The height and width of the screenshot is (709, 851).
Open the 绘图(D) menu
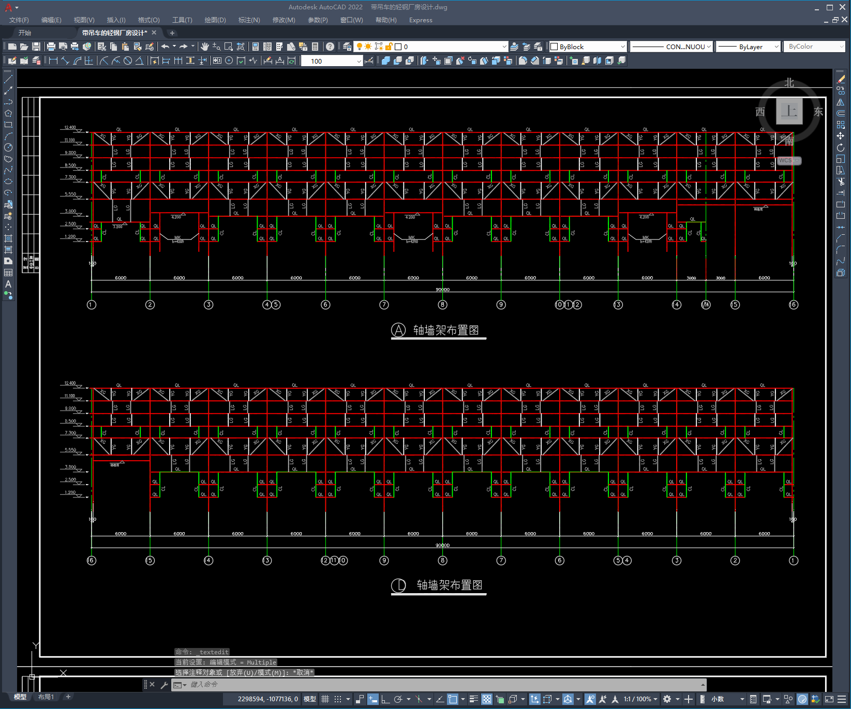pyautogui.click(x=215, y=20)
